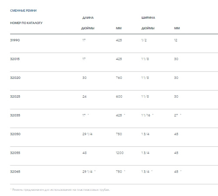The height and width of the screenshot is (196, 218).
Task: Click the ШИРИНА column header
Action: [148, 18]
